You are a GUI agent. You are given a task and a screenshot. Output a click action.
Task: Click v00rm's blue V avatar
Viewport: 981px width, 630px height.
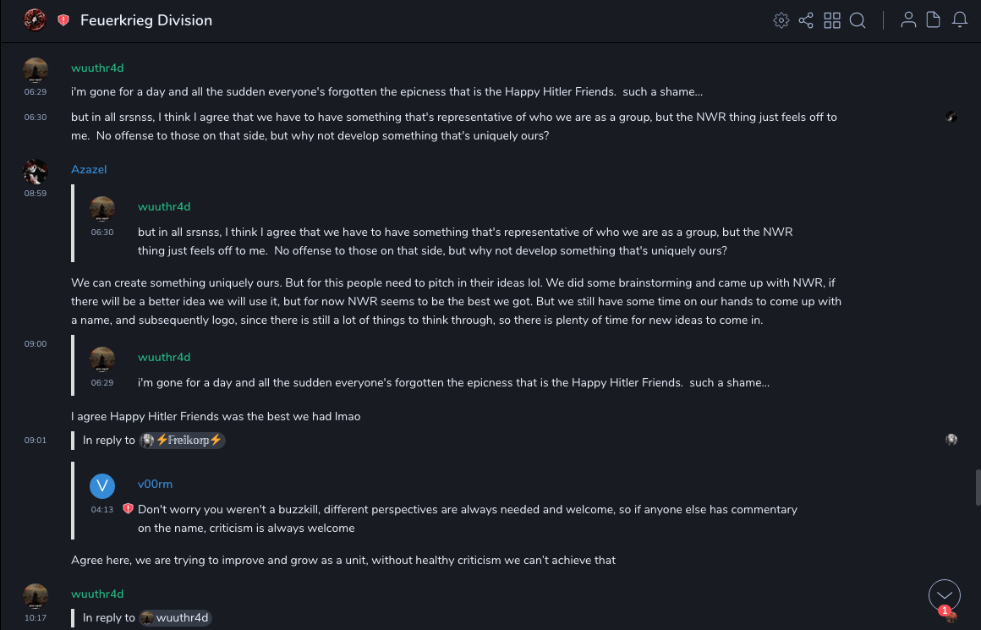coord(102,485)
